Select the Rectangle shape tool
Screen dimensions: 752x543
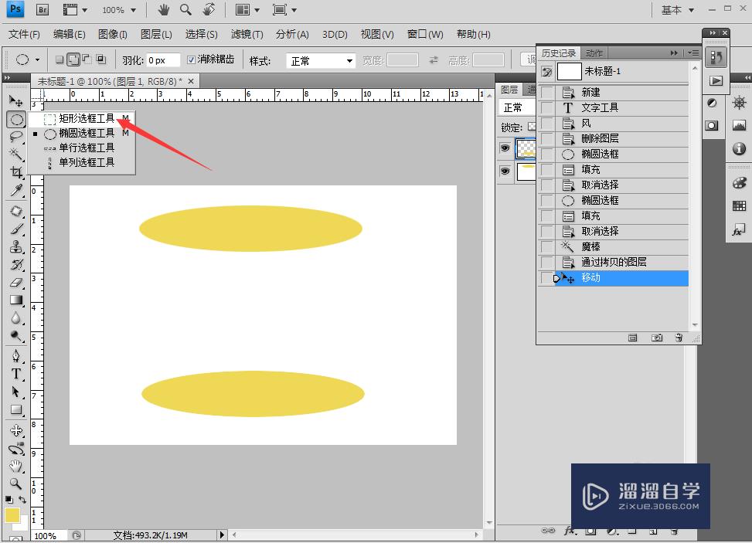point(15,410)
